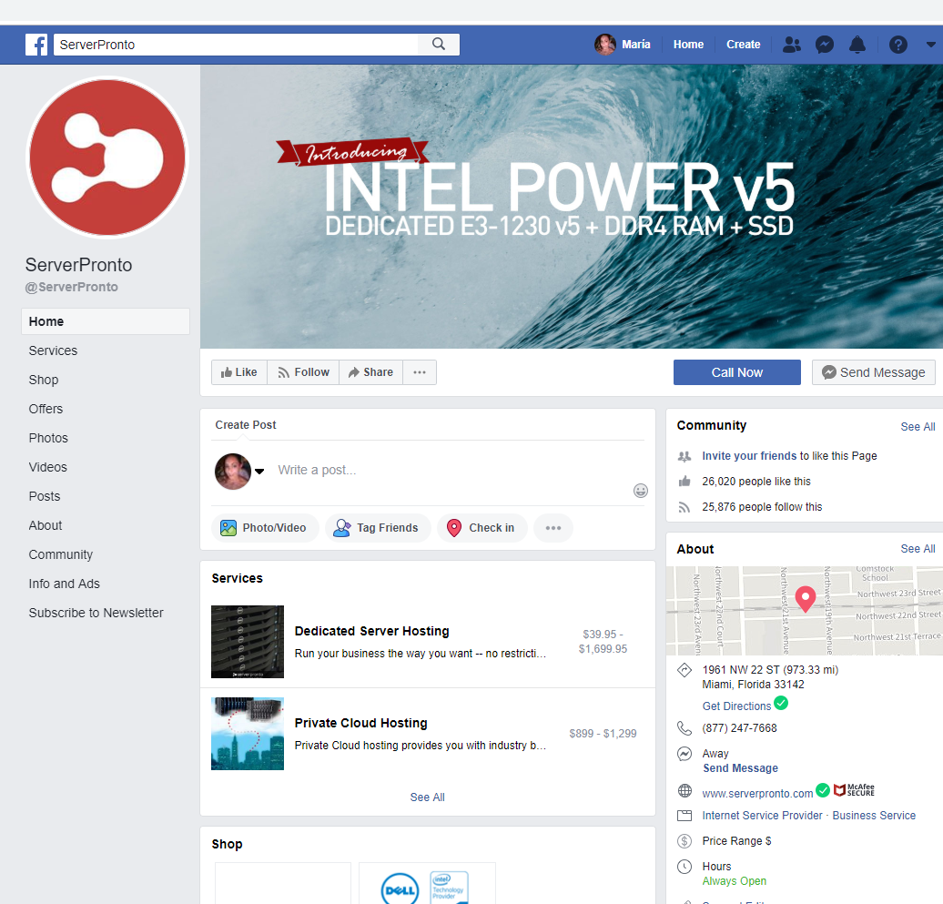943x904 pixels.
Task: Click the ServerPronto search field
Action: [237, 45]
